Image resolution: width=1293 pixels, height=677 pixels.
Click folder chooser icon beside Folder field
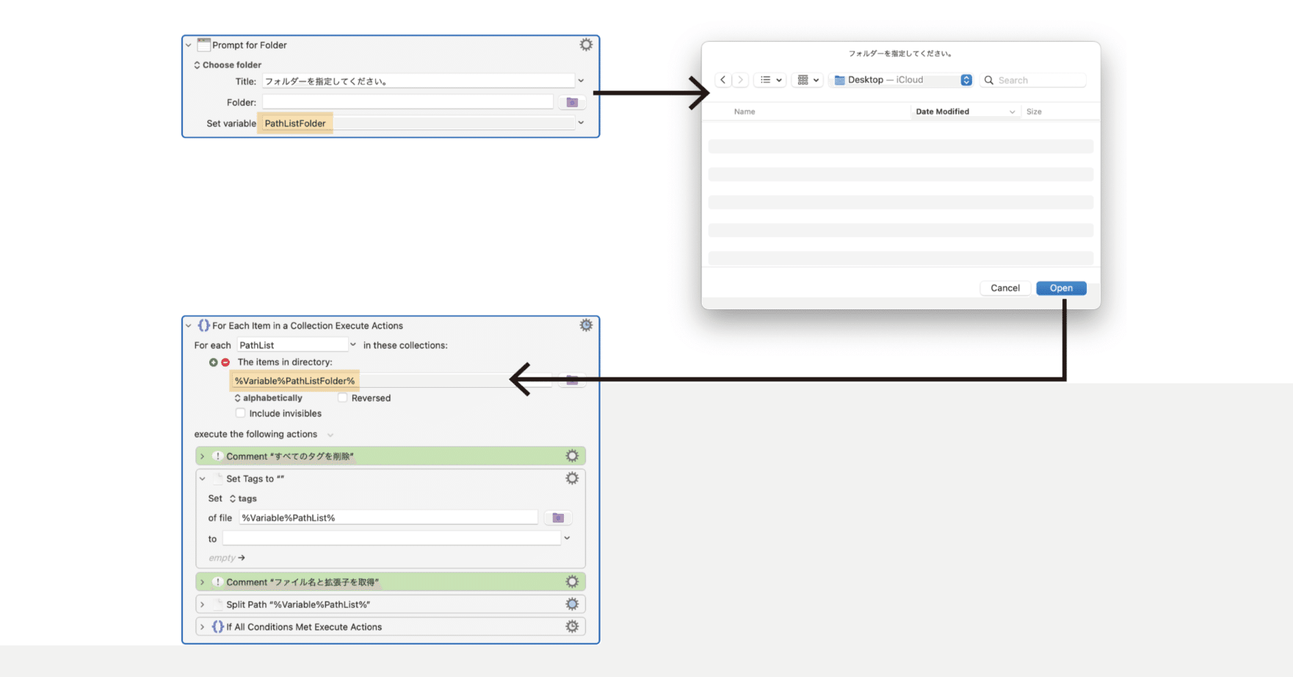572,102
